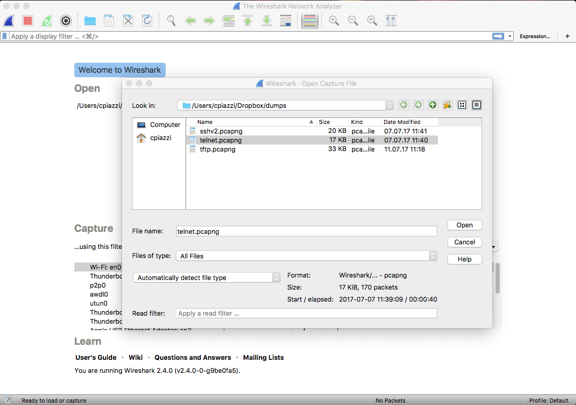Reload this file via the toolbar icon
The width and height of the screenshot is (576, 405).
coord(147,21)
